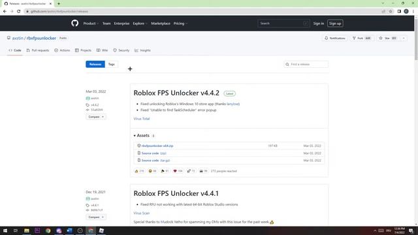Download Source code (zip)
Screen dimensions: 418x235
[154, 153]
